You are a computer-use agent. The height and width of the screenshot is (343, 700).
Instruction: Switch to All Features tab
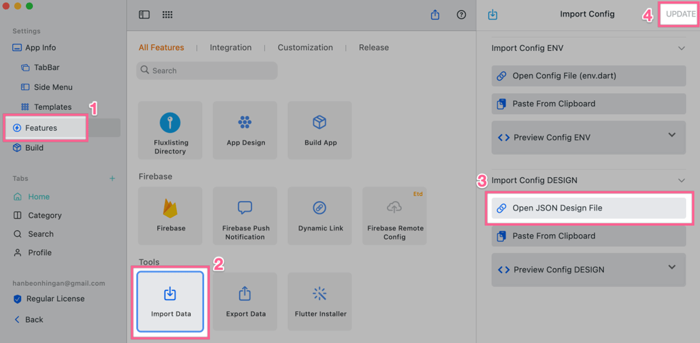(x=161, y=48)
